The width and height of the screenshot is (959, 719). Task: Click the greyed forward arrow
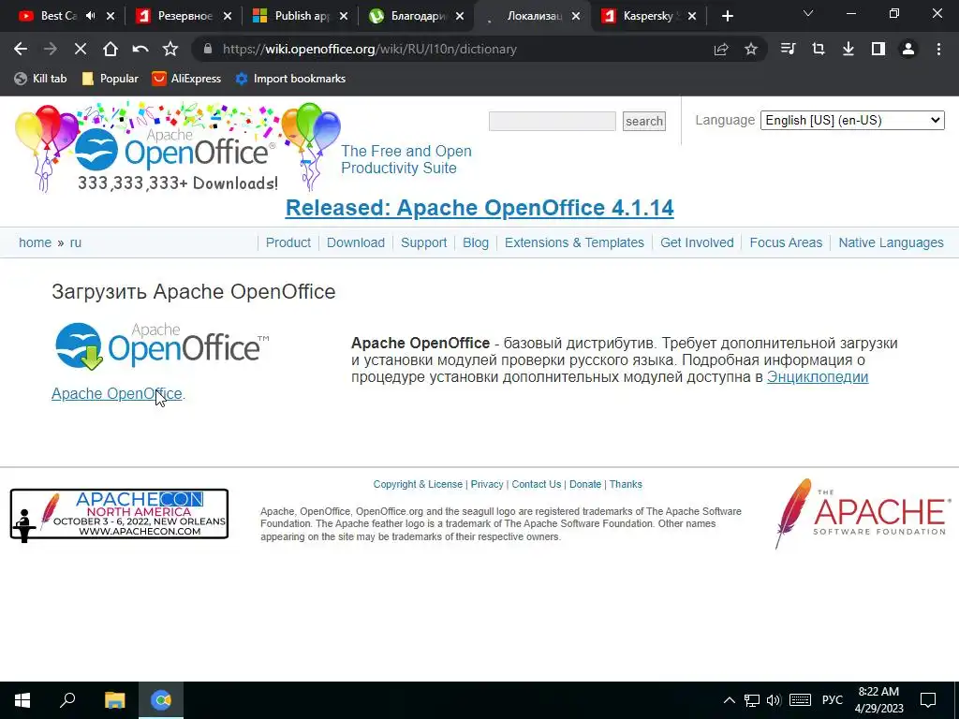(51, 49)
